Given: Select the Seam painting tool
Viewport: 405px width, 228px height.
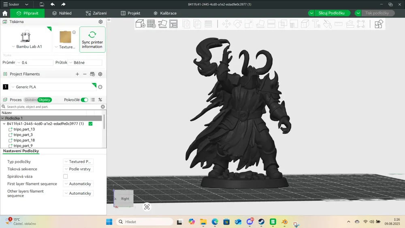Looking at the screenshot, I should [305, 24].
